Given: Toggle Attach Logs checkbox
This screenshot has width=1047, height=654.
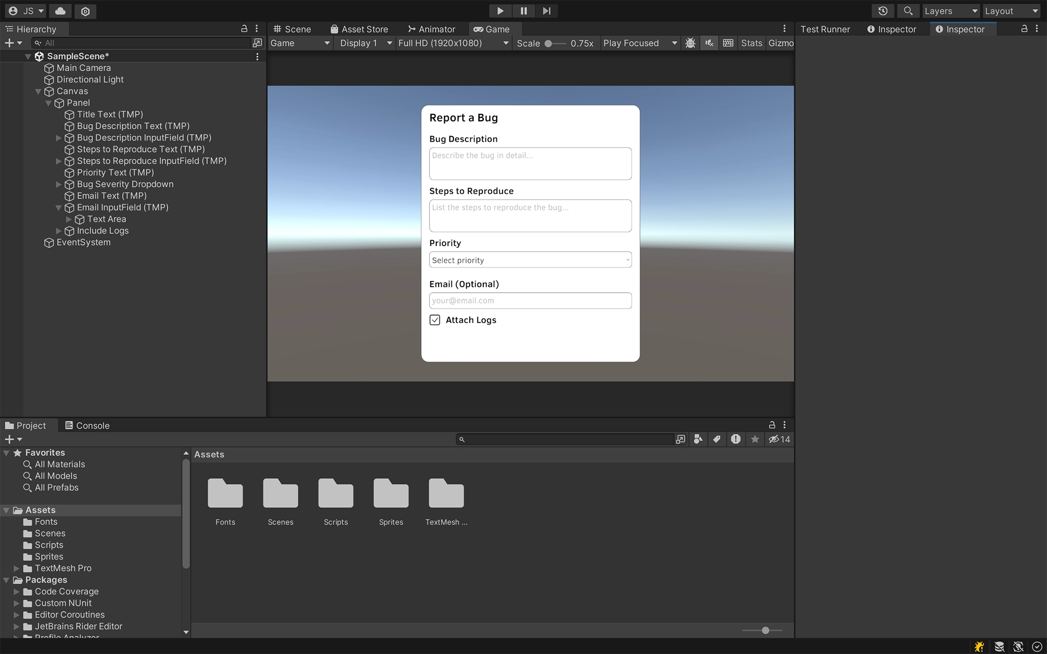Looking at the screenshot, I should pos(435,319).
